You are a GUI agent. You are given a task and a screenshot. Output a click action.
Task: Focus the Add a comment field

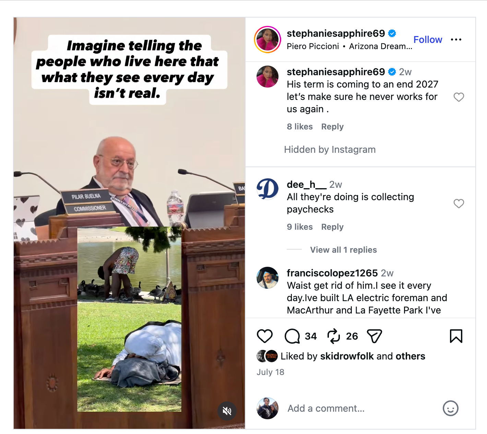pos(360,408)
